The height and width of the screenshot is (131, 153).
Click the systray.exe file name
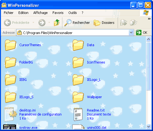(x=28, y=128)
